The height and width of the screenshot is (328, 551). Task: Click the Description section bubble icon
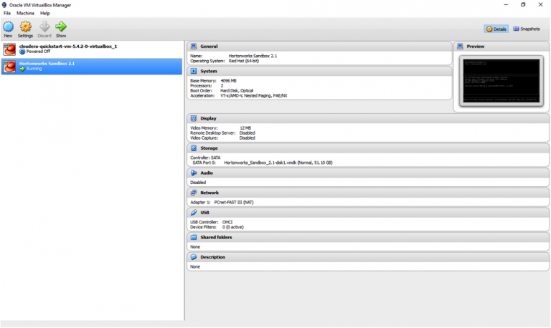(x=194, y=257)
